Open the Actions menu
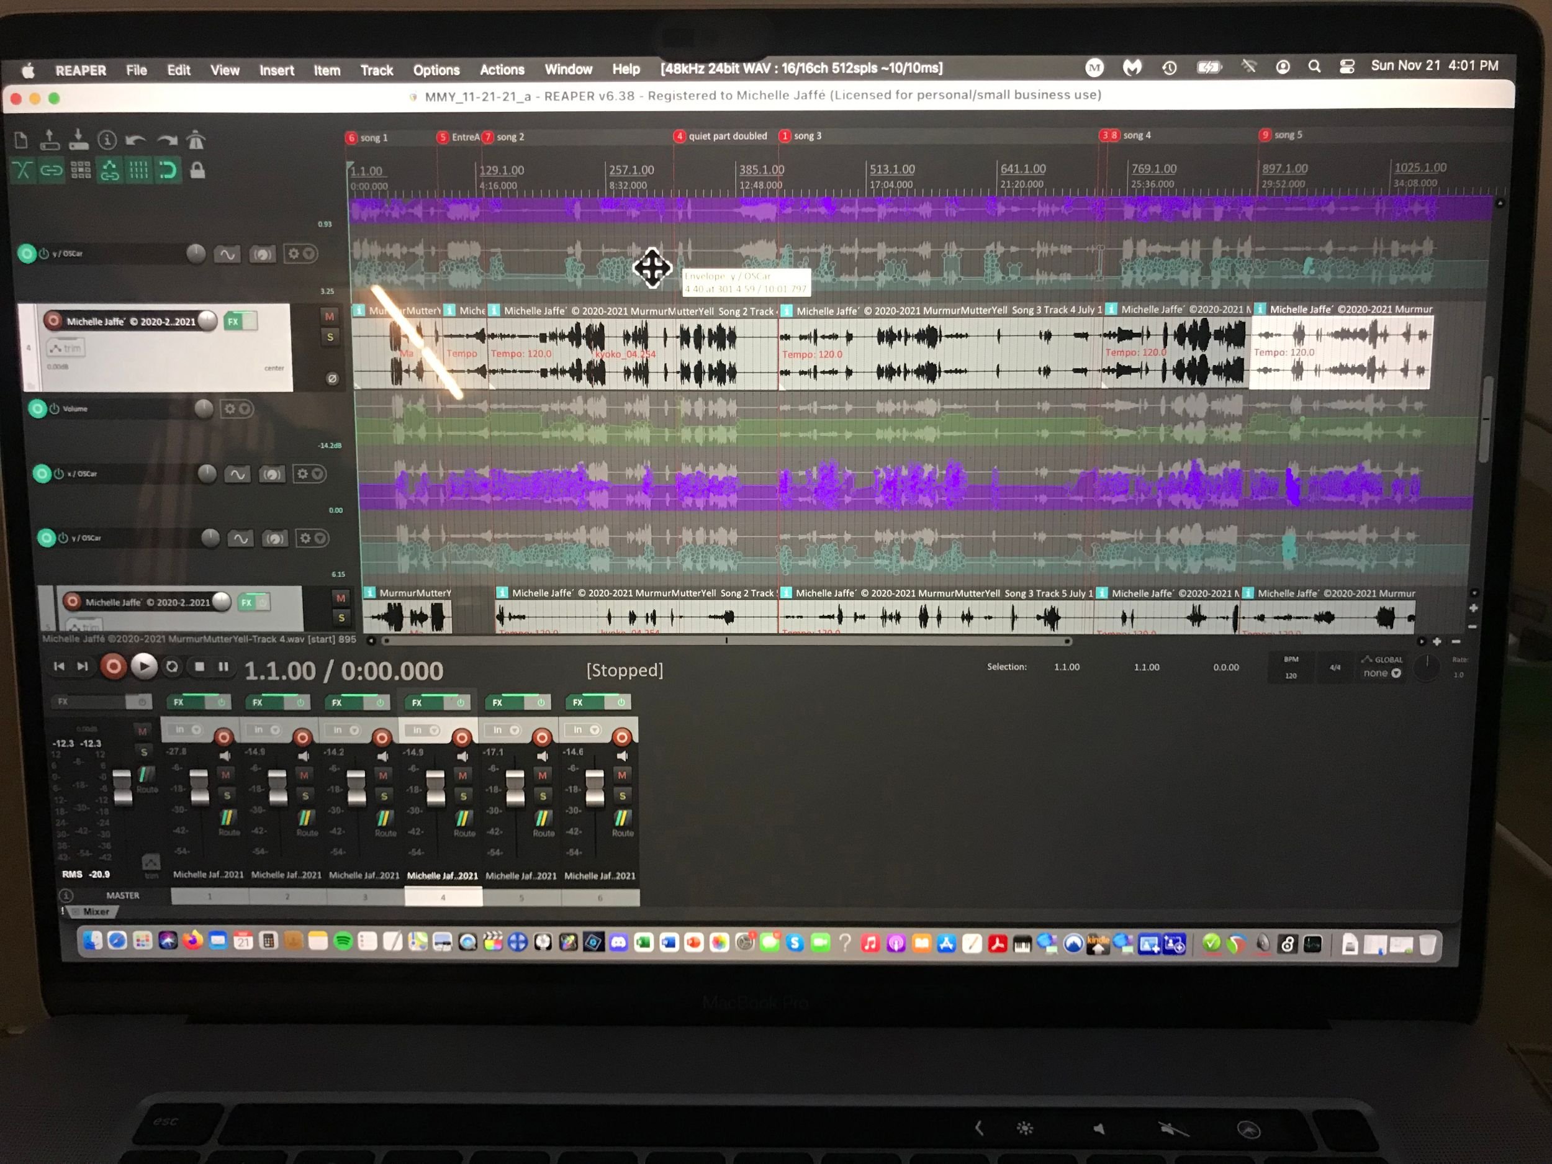The image size is (1552, 1164). coord(502,70)
